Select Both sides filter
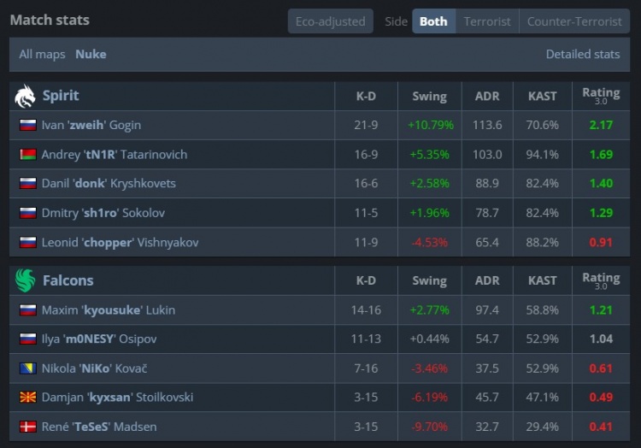This screenshot has width=641, height=448. pyautogui.click(x=433, y=21)
